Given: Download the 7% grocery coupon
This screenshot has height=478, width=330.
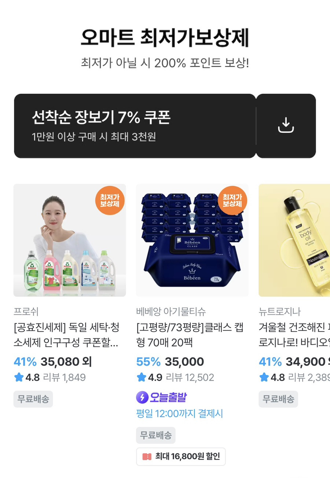Looking at the screenshot, I should 286,126.
